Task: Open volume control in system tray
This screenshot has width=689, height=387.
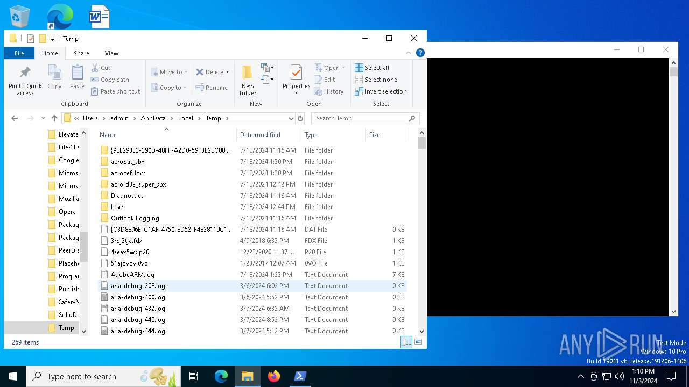Action: point(620,376)
